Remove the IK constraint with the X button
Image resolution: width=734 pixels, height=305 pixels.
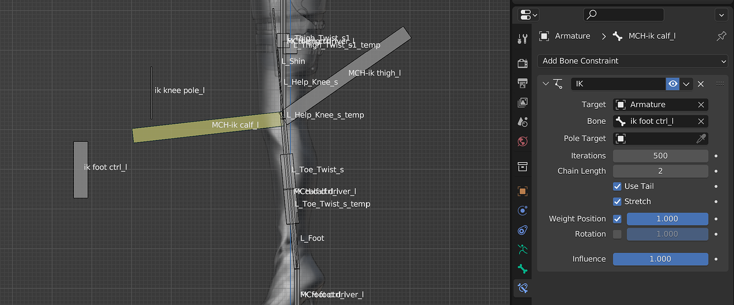tap(700, 83)
